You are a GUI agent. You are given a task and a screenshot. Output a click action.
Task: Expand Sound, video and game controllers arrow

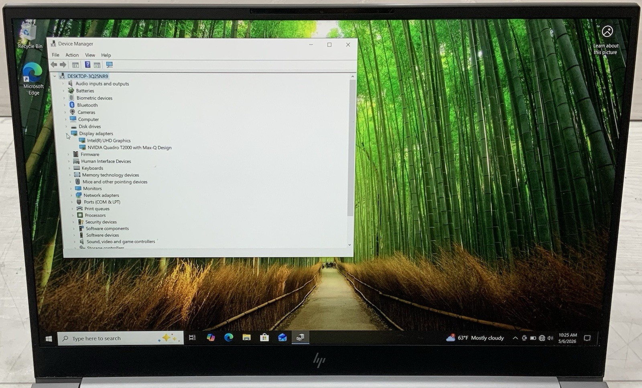tap(75, 242)
